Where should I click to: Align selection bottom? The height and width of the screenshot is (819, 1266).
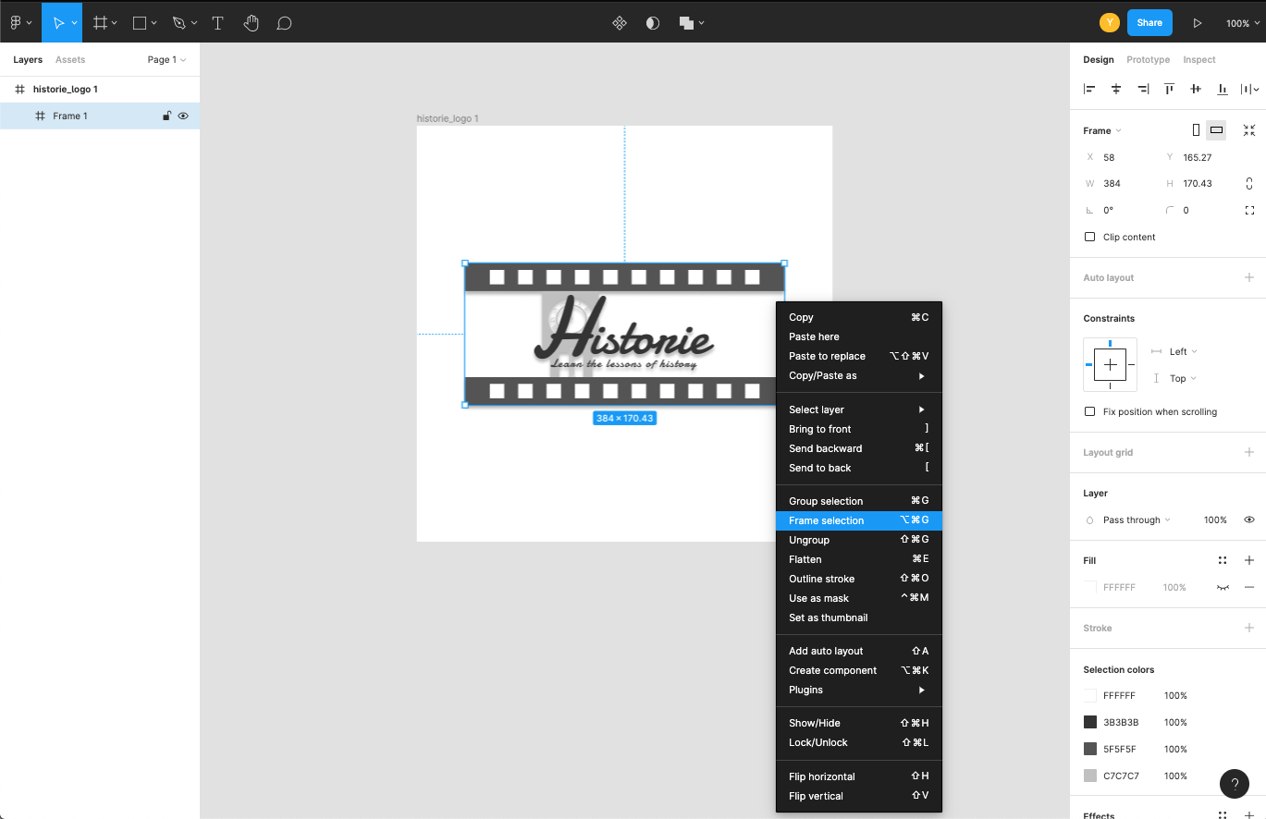(1223, 89)
